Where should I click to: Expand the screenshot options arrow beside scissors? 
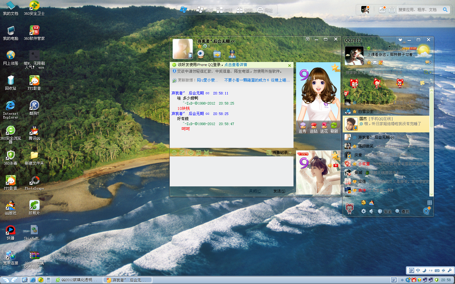211,153
